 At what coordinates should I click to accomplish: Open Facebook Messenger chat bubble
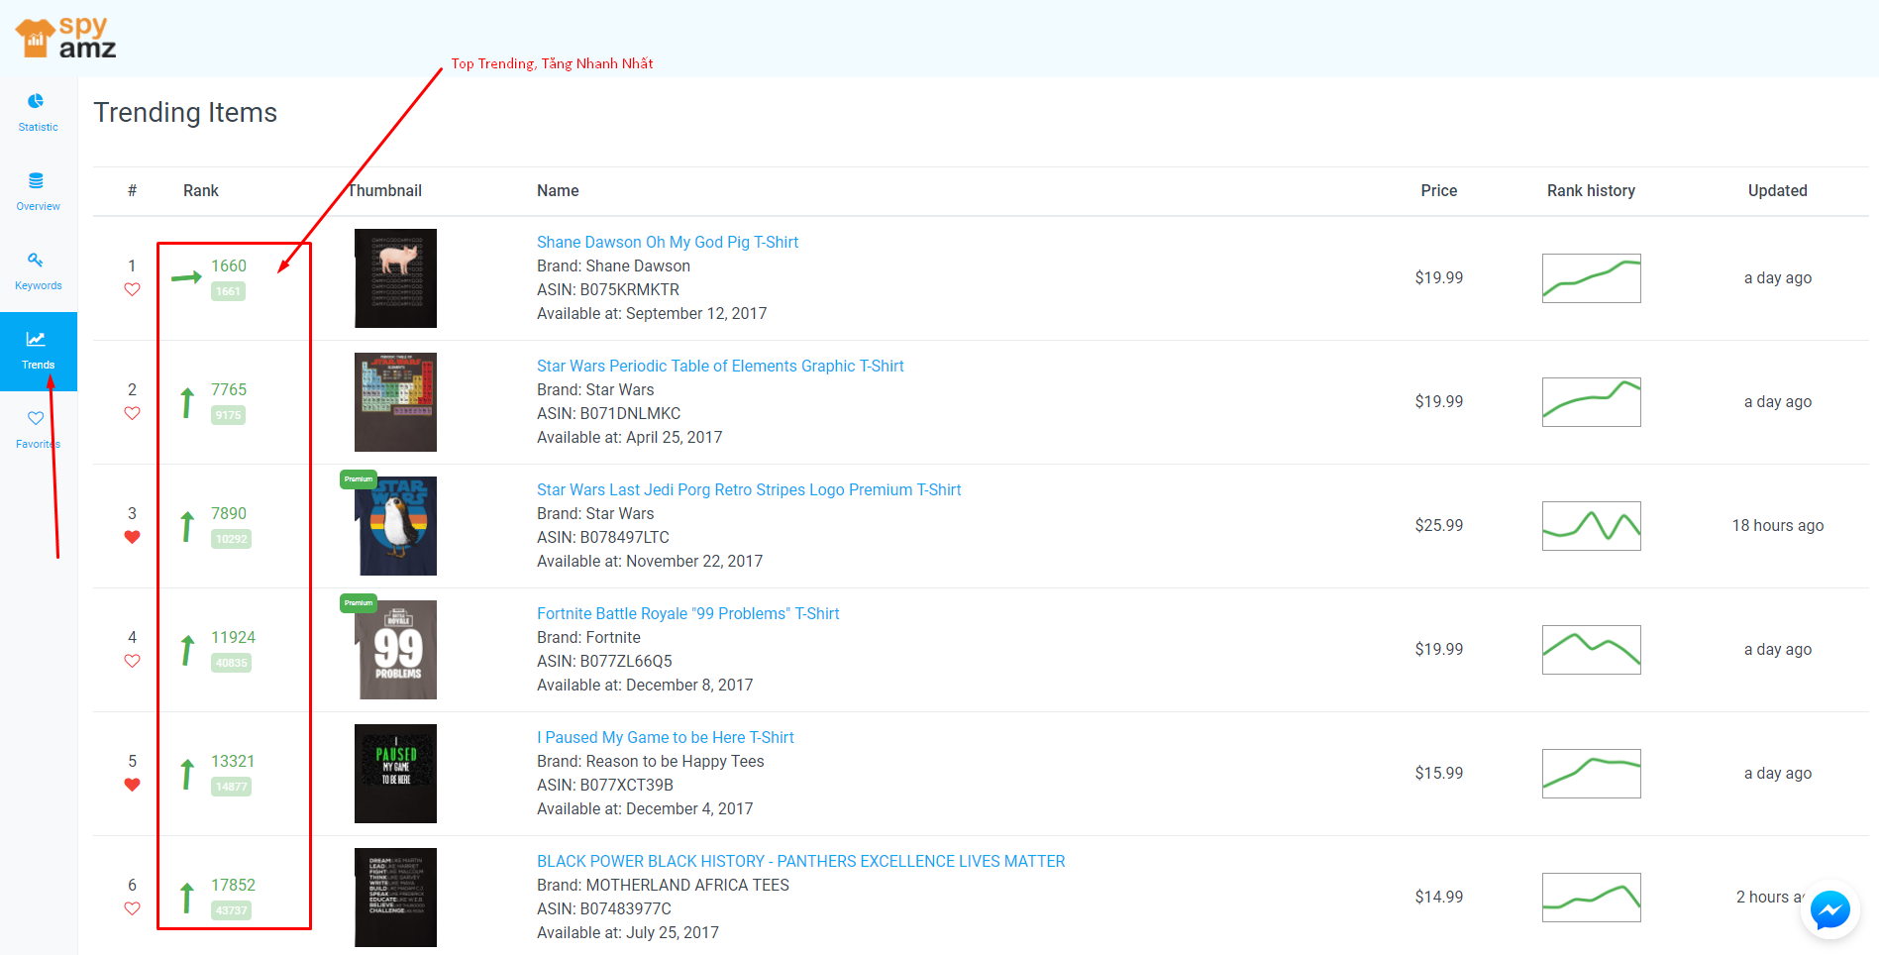(1829, 909)
